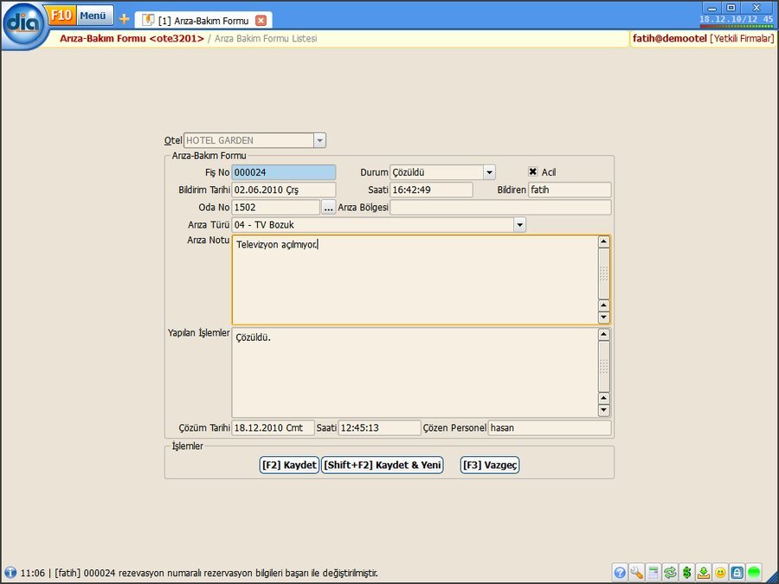The height and width of the screenshot is (584, 779).
Task: Open the help question mark icon
Action: 620,573
